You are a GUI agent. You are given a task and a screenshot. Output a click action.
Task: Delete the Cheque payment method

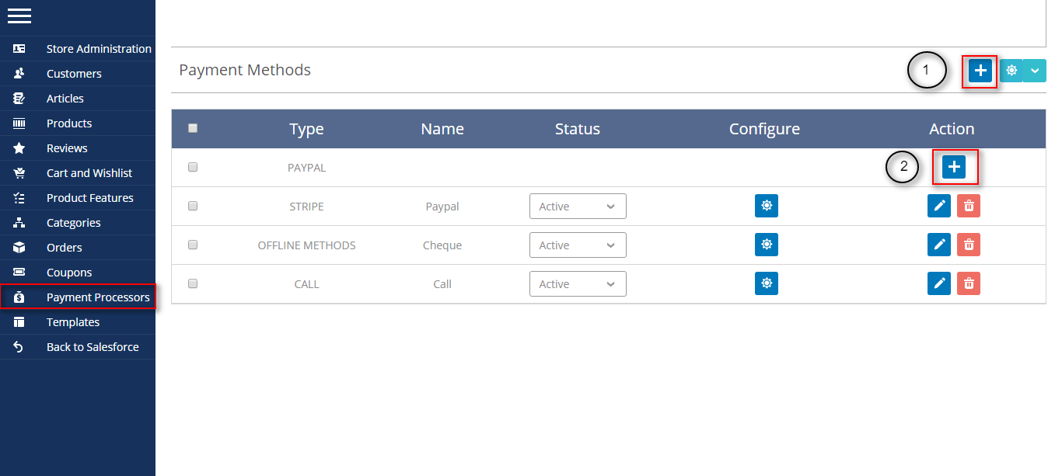tap(968, 245)
